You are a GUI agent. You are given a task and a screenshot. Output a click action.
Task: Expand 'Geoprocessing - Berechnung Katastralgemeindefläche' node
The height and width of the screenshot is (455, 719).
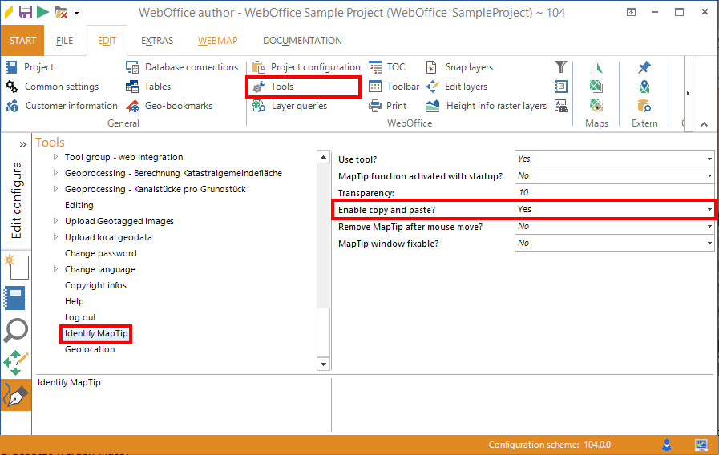click(x=55, y=173)
